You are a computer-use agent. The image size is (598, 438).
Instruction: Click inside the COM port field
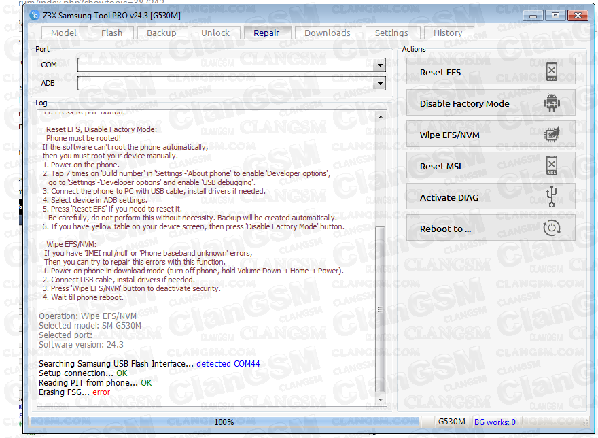click(x=226, y=65)
